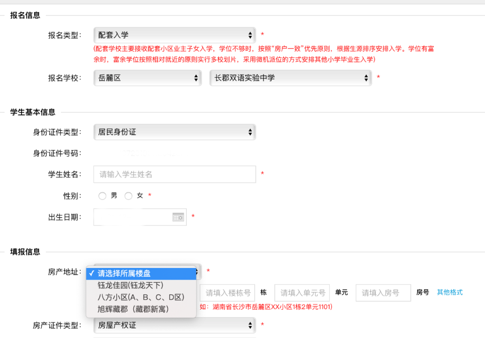The height and width of the screenshot is (338, 485).
Task: Open the 长郡双语实验中学 school dropdown
Action: coord(291,78)
